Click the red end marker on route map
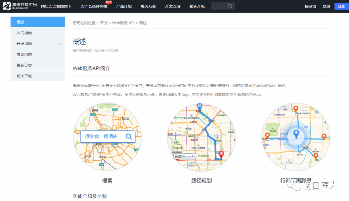The height and width of the screenshot is (201, 349). click(x=221, y=155)
